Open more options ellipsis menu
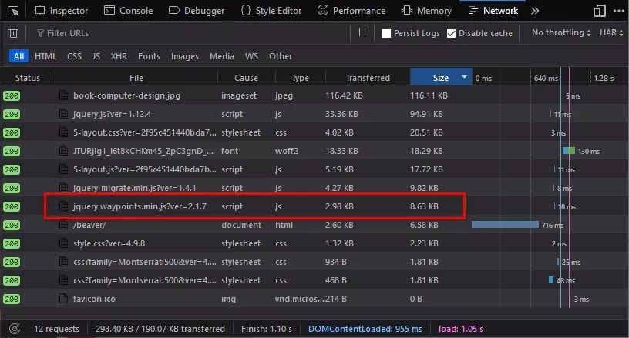The height and width of the screenshot is (338, 629). pyautogui.click(x=618, y=11)
